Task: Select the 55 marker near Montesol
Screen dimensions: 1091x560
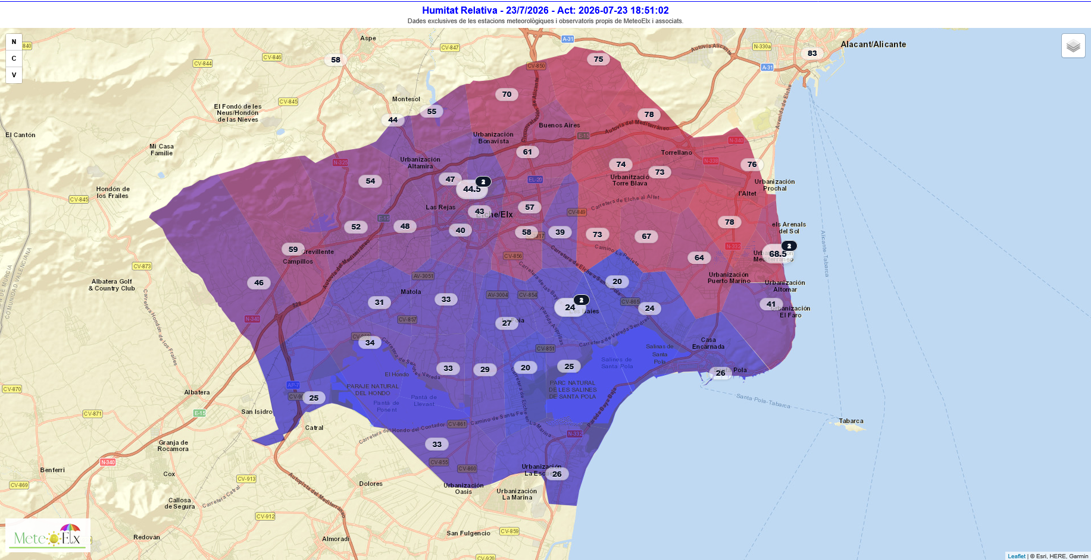Action: [432, 111]
